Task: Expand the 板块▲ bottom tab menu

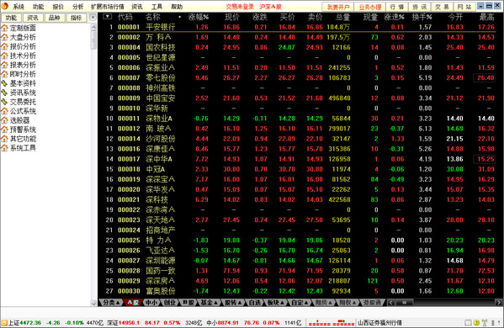Action: pyautogui.click(x=276, y=302)
